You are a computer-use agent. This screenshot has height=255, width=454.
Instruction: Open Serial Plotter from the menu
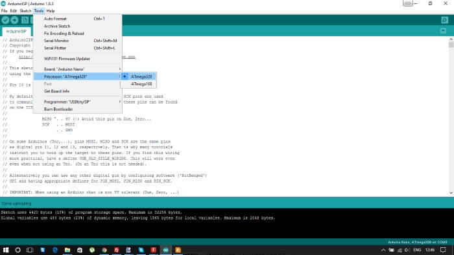pyautogui.click(x=77, y=48)
